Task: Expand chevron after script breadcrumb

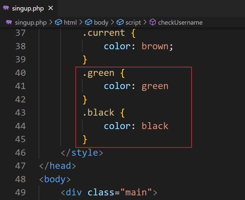Action: coord(145,22)
